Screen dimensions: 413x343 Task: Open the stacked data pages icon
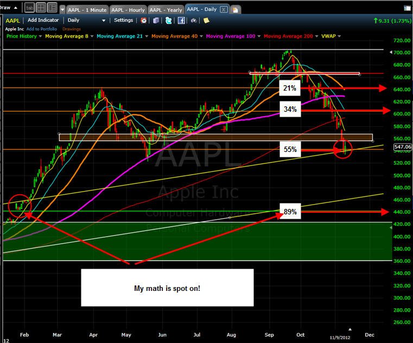click(156, 20)
